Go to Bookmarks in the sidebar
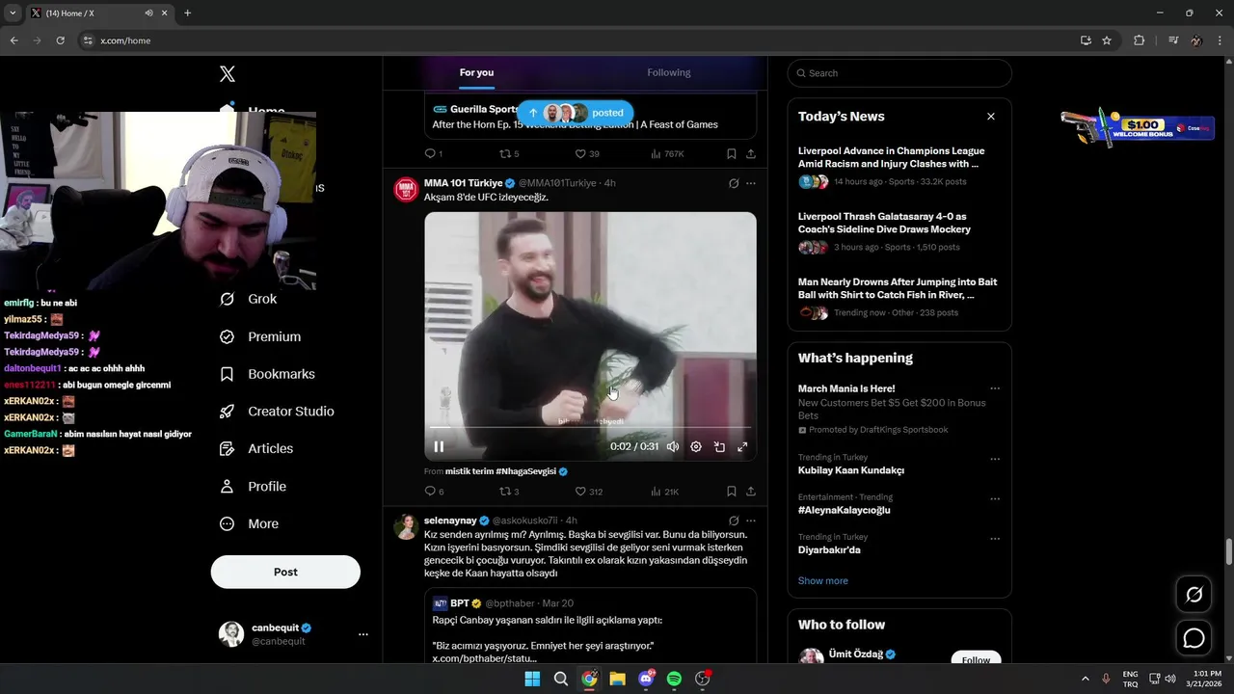 tap(267, 374)
